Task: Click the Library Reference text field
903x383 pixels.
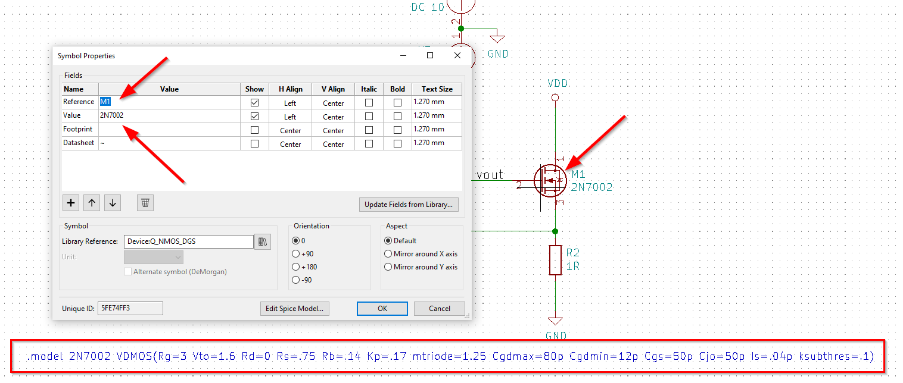Action: point(188,241)
